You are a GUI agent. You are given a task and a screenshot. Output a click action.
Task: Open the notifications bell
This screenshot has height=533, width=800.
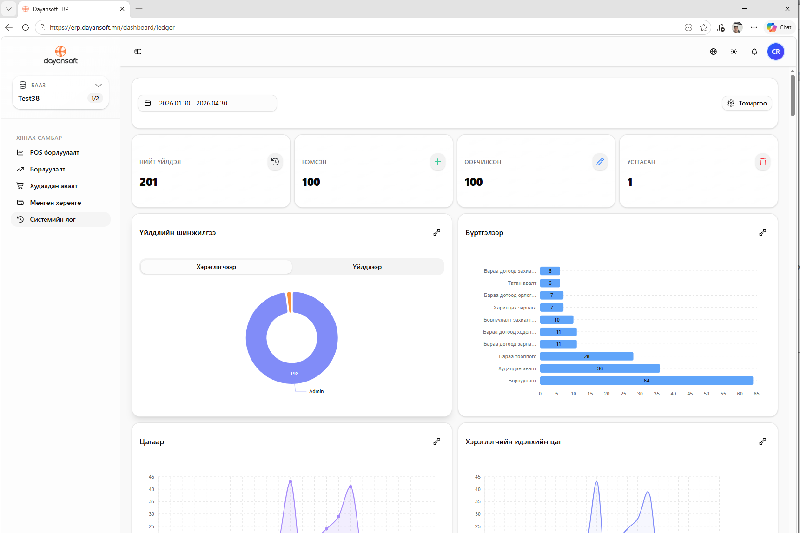pos(754,52)
